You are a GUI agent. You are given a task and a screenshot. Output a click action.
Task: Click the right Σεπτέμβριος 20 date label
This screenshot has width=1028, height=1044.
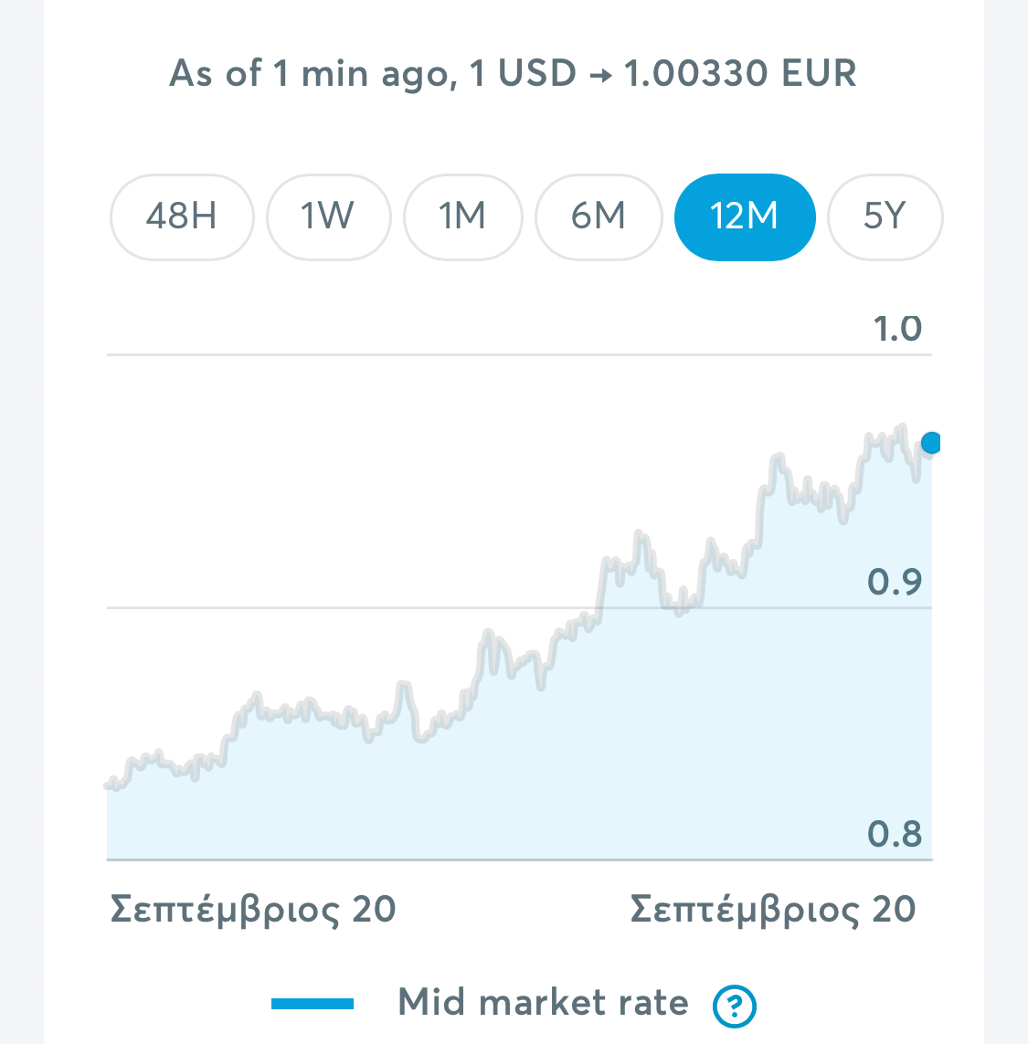tap(773, 910)
